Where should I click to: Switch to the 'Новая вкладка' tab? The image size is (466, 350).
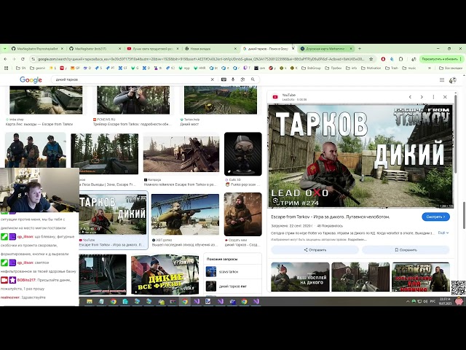pyautogui.click(x=210, y=49)
